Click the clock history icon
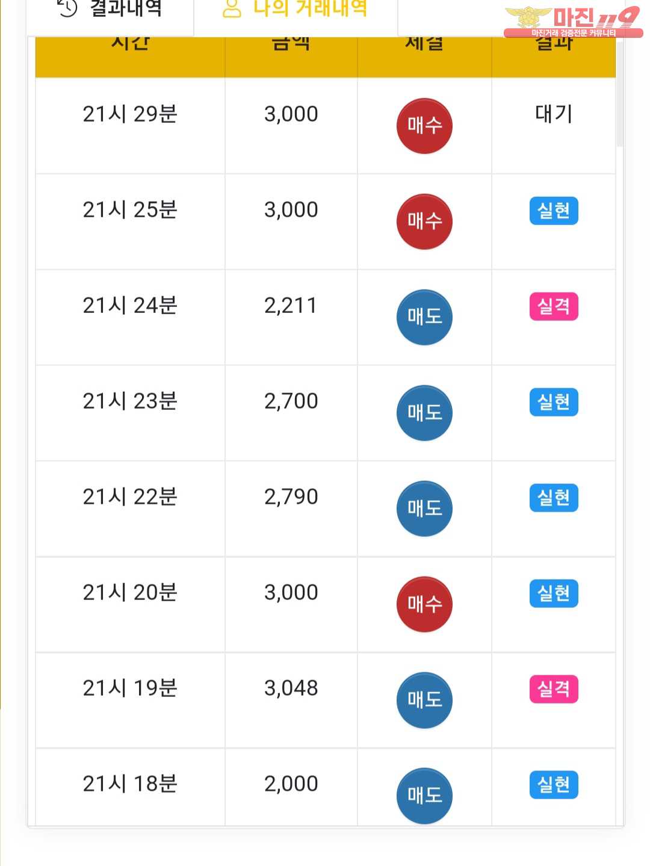Viewport: 650px width, 866px height. (67, 7)
